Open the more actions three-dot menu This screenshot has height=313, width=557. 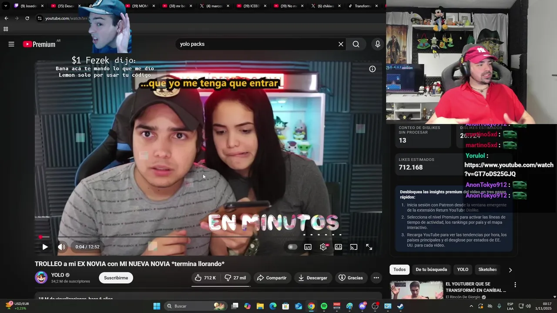point(376,278)
